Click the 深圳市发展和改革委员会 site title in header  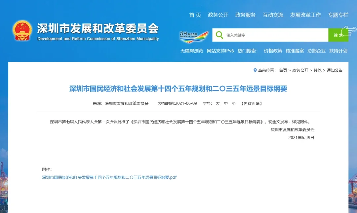point(98,28)
